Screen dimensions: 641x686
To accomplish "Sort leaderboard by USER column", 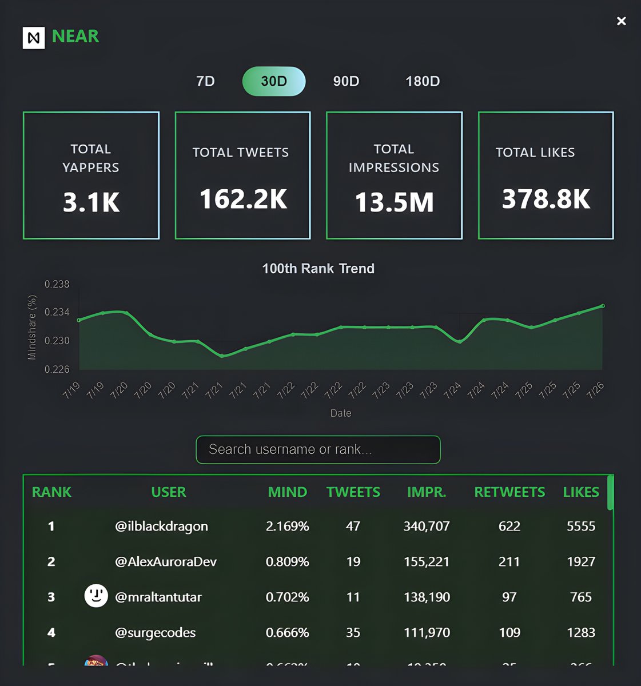I will click(x=169, y=492).
